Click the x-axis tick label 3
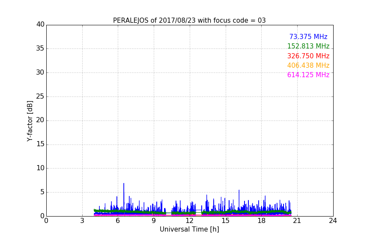 (82, 221)
